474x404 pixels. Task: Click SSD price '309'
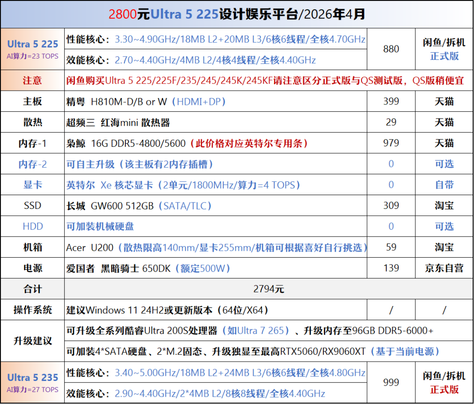pyautogui.click(x=391, y=205)
